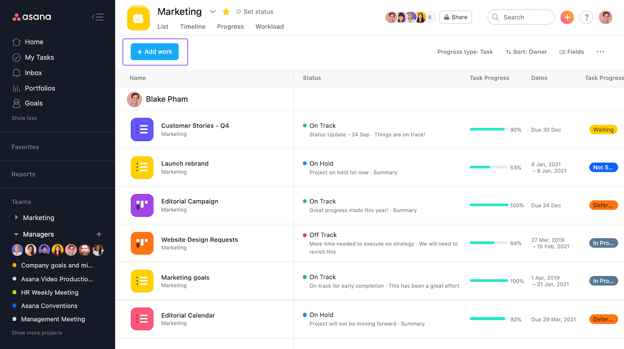Screen dimensions: 624x349
Task: Click the Add work button
Action: tap(155, 52)
